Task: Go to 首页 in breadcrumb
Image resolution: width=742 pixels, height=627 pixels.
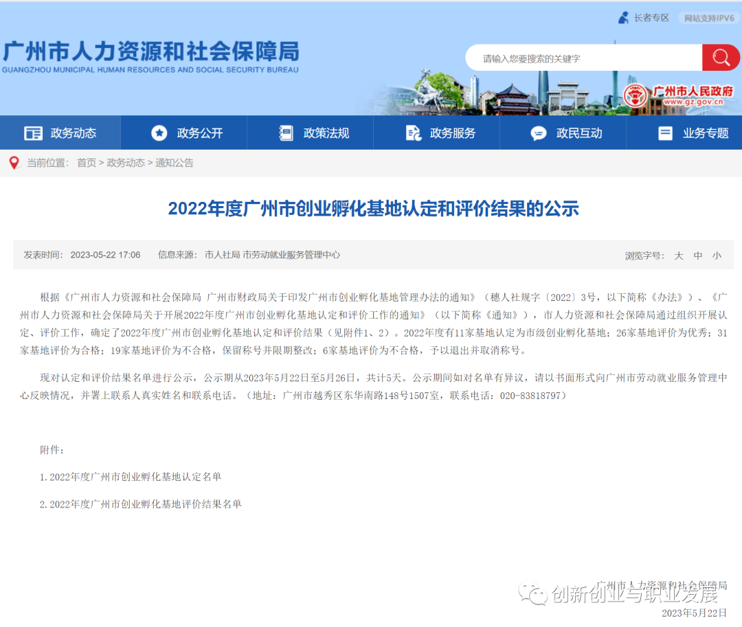Action: tap(87, 163)
